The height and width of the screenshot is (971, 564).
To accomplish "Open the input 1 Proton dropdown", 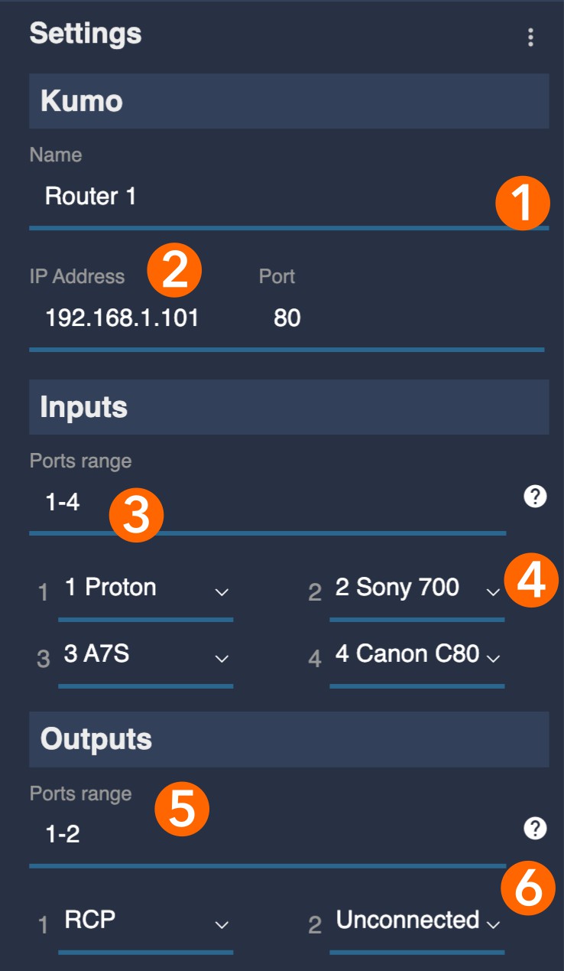I will click(x=145, y=589).
